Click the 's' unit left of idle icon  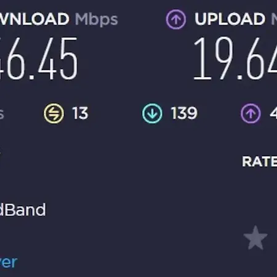(2, 114)
